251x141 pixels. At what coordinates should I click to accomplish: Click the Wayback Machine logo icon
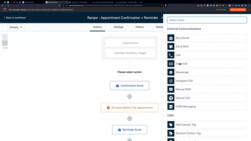point(5,10)
